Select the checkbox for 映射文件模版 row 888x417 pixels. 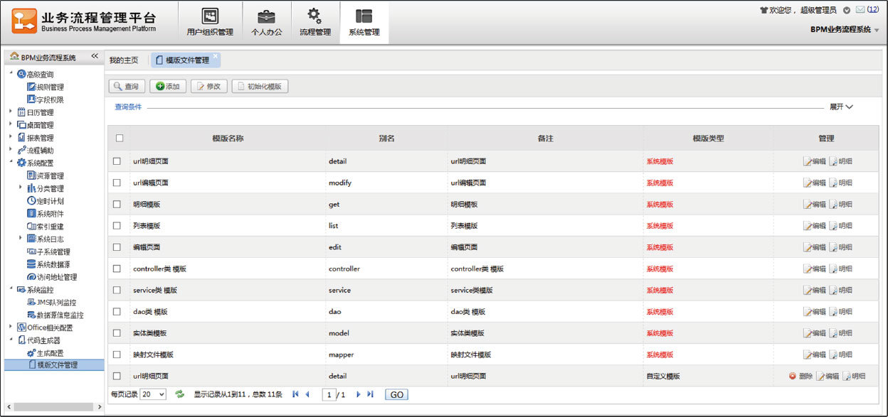(117, 354)
